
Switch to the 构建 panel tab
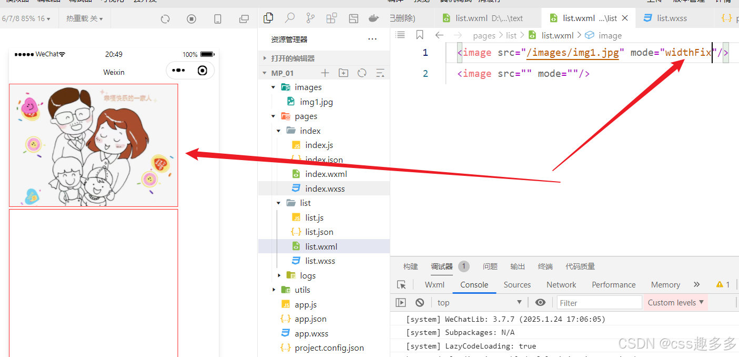[x=410, y=266]
